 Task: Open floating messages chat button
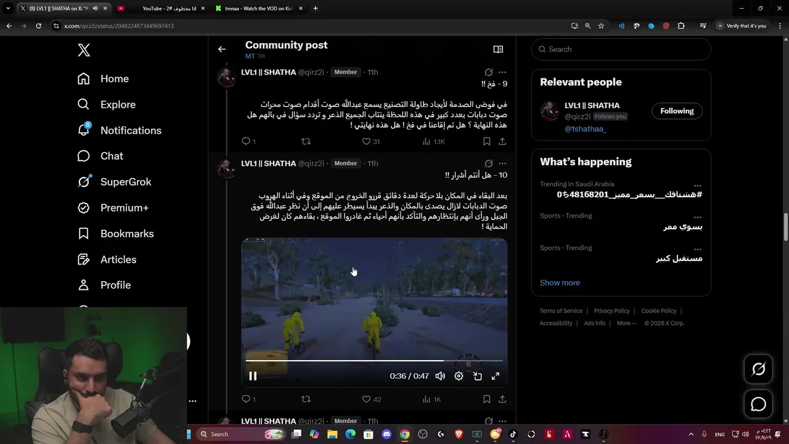point(758,404)
